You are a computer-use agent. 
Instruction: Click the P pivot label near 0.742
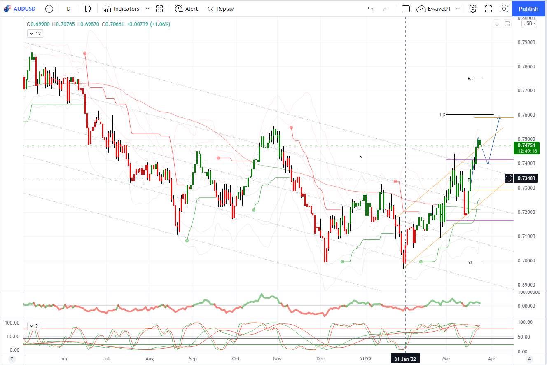360,158
